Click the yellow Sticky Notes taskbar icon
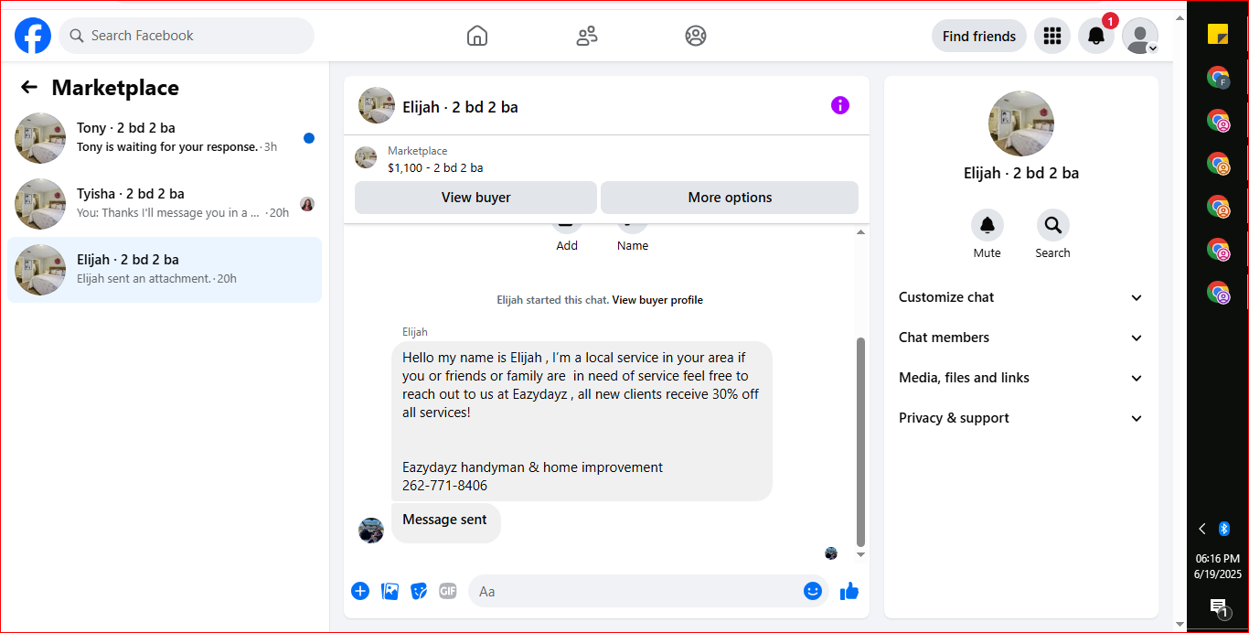The image size is (1249, 633). pyautogui.click(x=1218, y=35)
